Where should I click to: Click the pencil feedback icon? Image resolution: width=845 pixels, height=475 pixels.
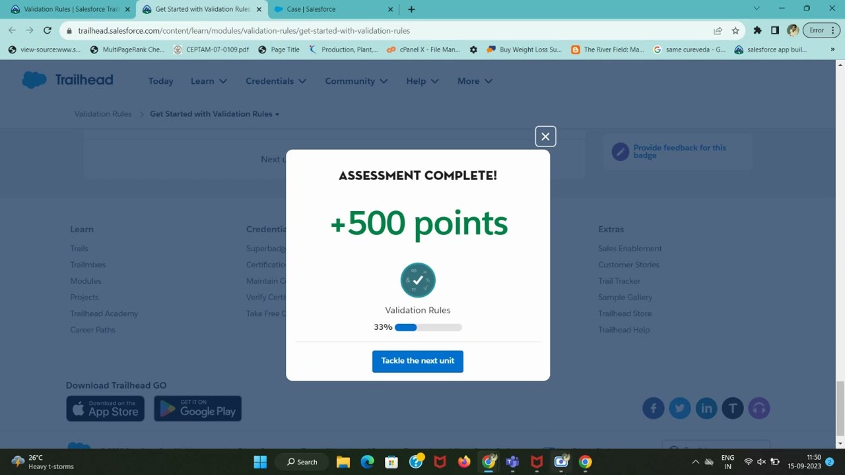pyautogui.click(x=620, y=152)
